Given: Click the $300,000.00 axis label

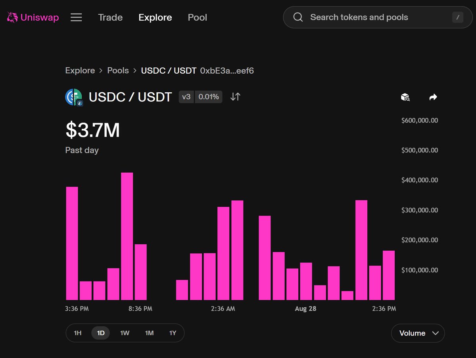Looking at the screenshot, I should point(420,210).
